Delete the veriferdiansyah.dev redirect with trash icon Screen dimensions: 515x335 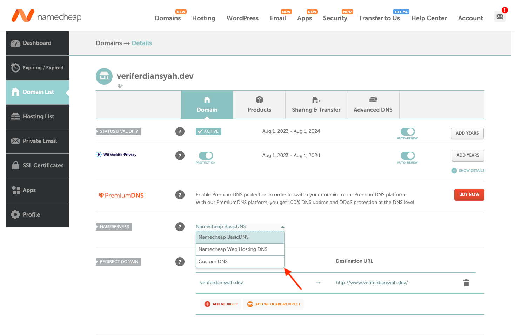pyautogui.click(x=466, y=283)
